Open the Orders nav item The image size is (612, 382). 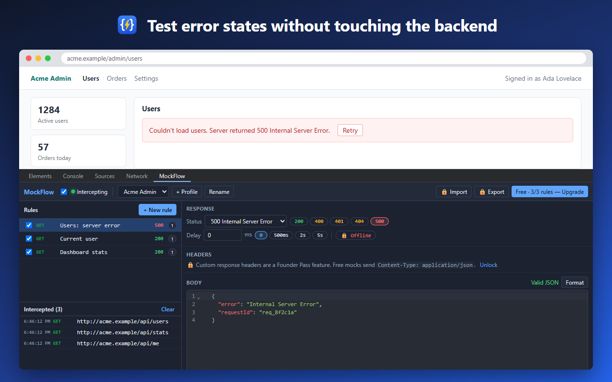(x=117, y=78)
